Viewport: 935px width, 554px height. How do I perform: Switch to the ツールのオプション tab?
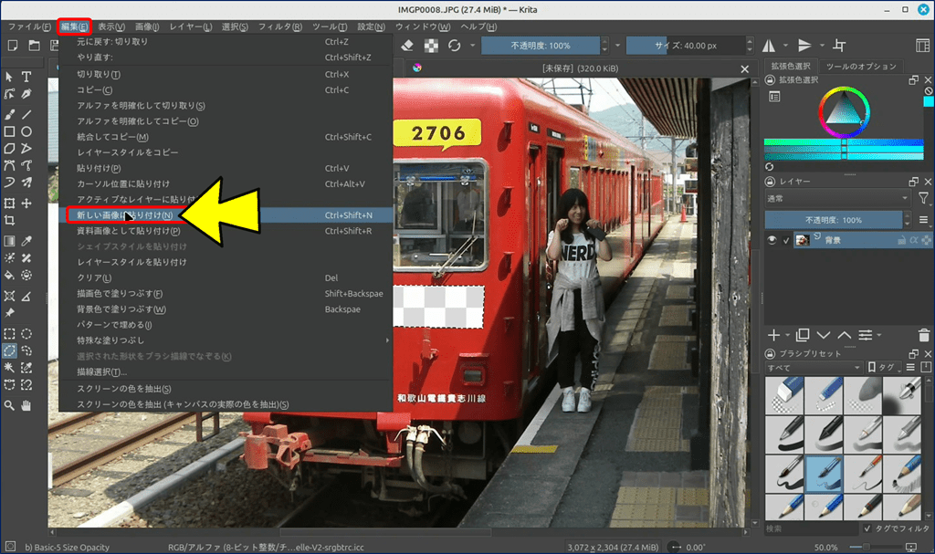860,67
